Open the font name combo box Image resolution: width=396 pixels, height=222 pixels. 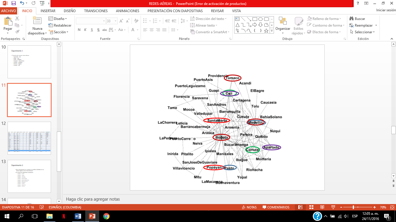(91, 21)
